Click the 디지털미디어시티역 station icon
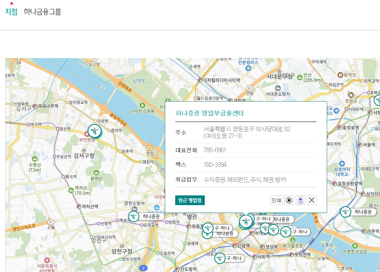380x272 pixels. coord(200,80)
